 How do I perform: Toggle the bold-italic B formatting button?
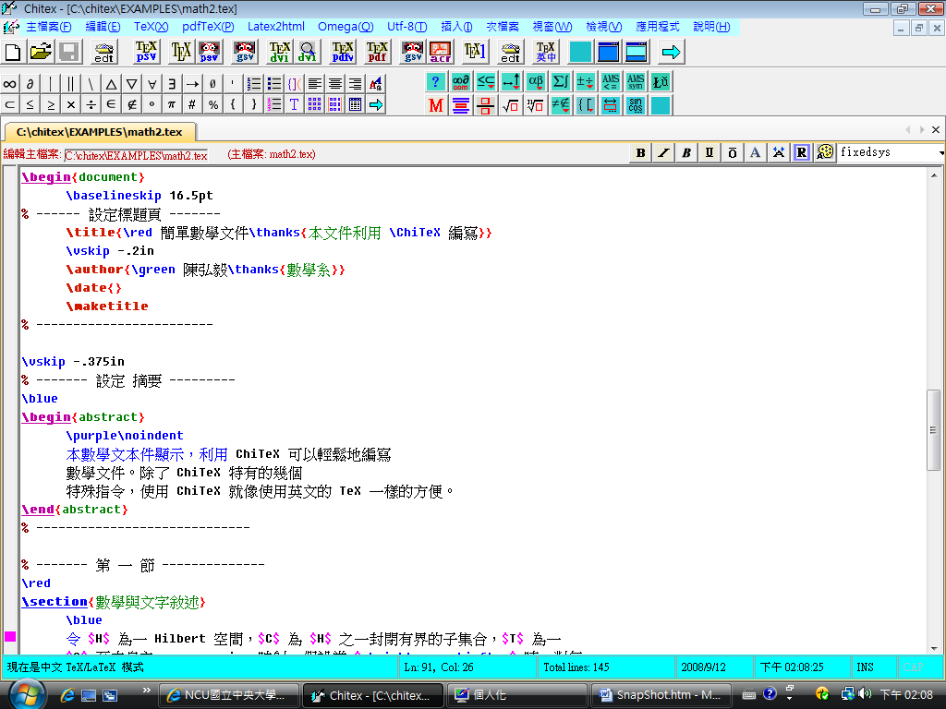pyautogui.click(x=686, y=152)
